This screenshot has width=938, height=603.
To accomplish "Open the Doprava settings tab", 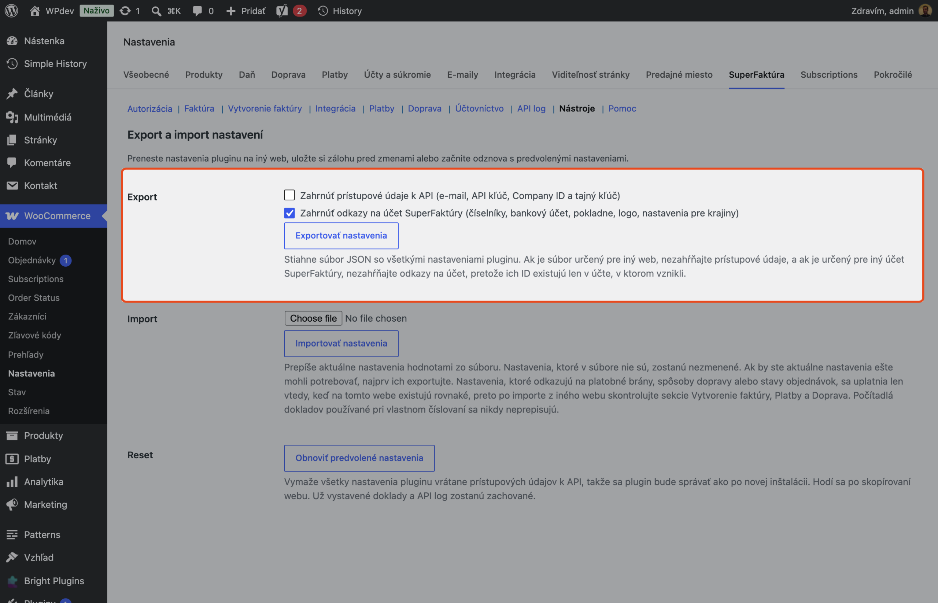I will click(288, 74).
